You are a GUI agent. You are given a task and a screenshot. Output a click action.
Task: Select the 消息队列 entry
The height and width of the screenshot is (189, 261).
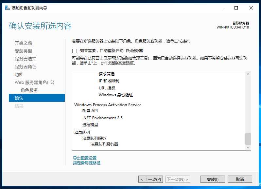point(82,133)
